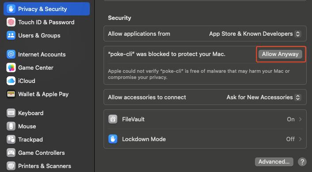
Task: Click the Users & Groups people icon
Action: click(11, 36)
